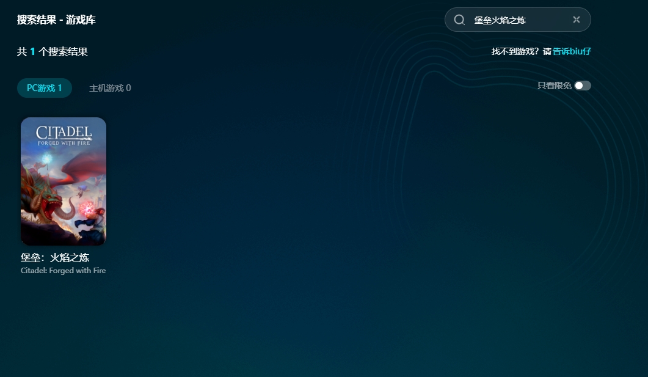Open the 告诉biu仔 feedback link
Image resolution: width=648 pixels, height=377 pixels.
(572, 51)
